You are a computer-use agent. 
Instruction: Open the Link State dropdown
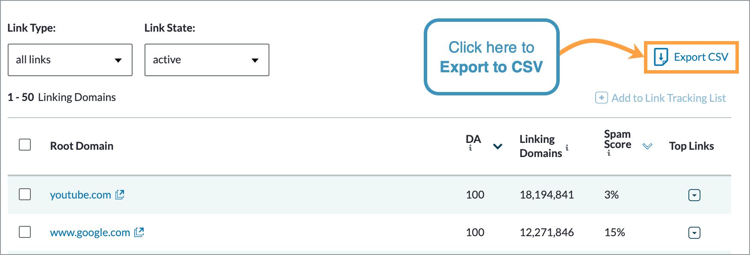pos(207,60)
